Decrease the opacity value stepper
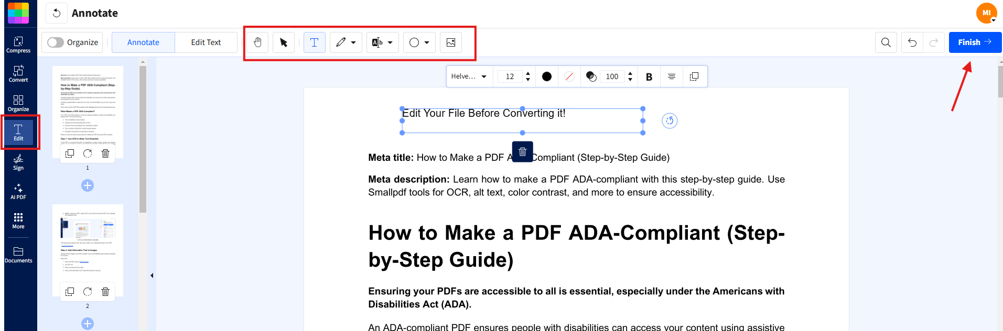The height and width of the screenshot is (331, 1003). coord(630,80)
